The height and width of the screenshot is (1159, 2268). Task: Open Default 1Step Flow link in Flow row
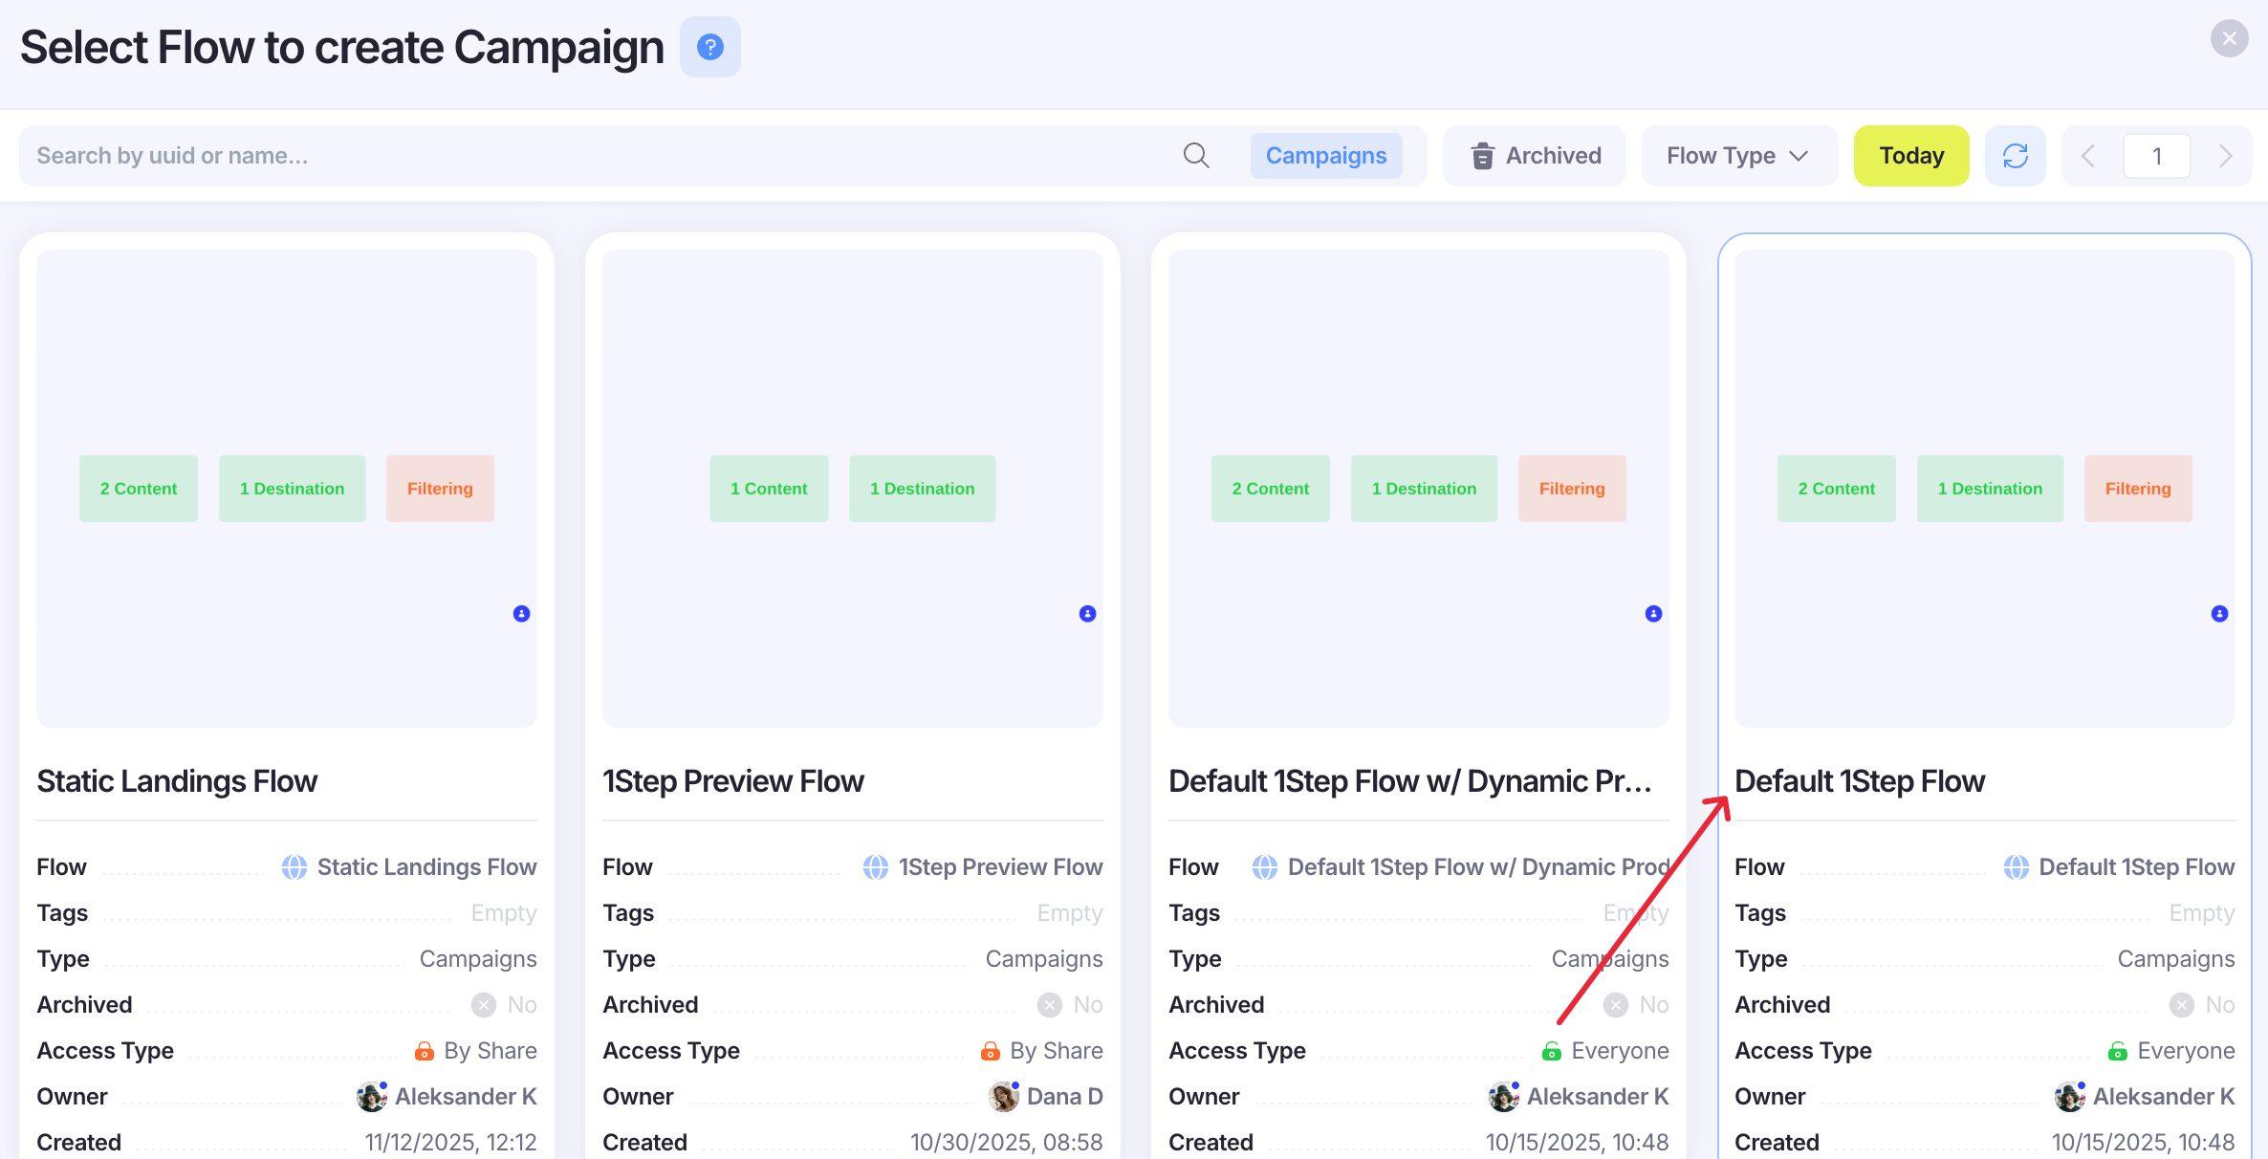click(2137, 867)
